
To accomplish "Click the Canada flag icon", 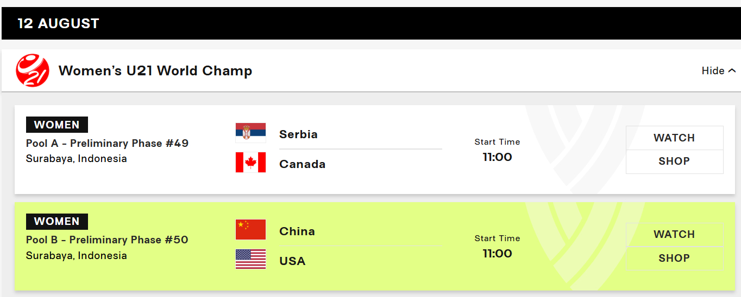I will click(x=250, y=163).
